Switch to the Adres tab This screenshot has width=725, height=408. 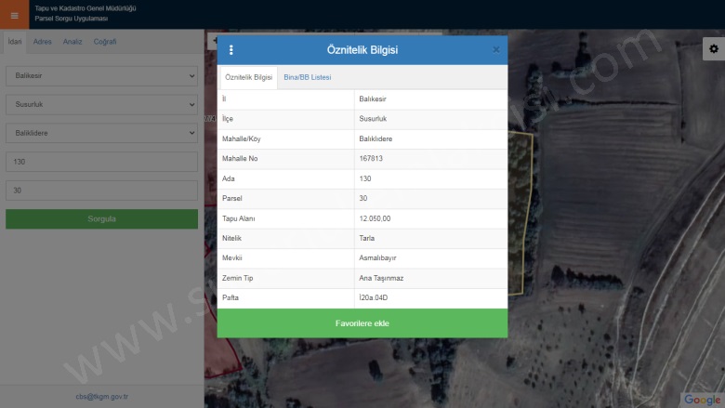(42, 42)
